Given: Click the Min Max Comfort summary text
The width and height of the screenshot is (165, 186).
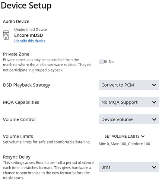Looking at the screenshot, I should tap(124, 144).
